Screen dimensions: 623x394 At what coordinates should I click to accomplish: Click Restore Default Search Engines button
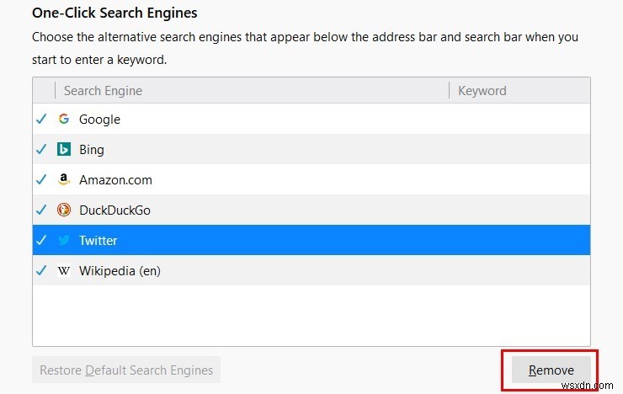[126, 370]
